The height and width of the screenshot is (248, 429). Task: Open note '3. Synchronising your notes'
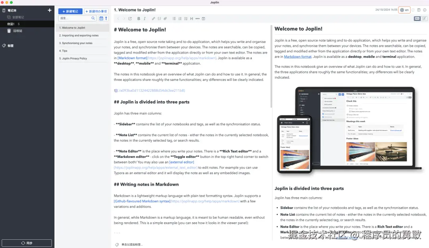click(82, 43)
